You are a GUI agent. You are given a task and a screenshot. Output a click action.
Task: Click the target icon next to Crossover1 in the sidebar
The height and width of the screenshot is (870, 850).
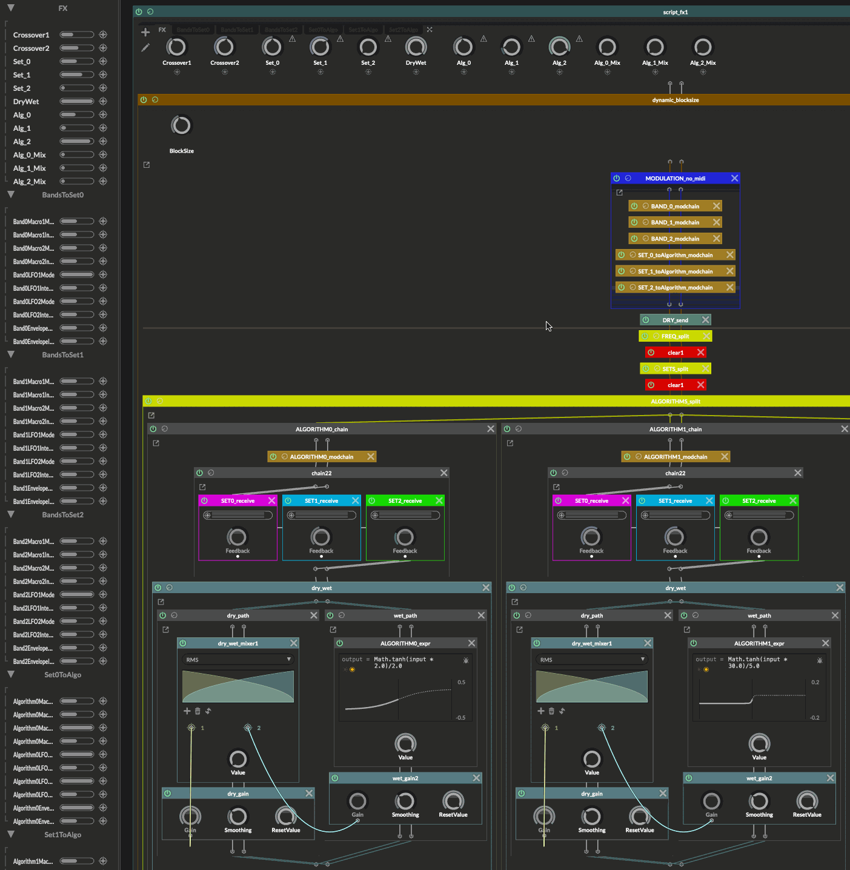coord(103,35)
